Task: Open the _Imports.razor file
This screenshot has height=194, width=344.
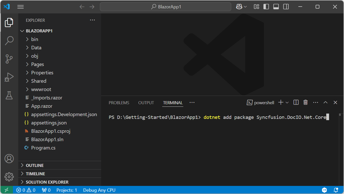Action: (x=60, y=98)
